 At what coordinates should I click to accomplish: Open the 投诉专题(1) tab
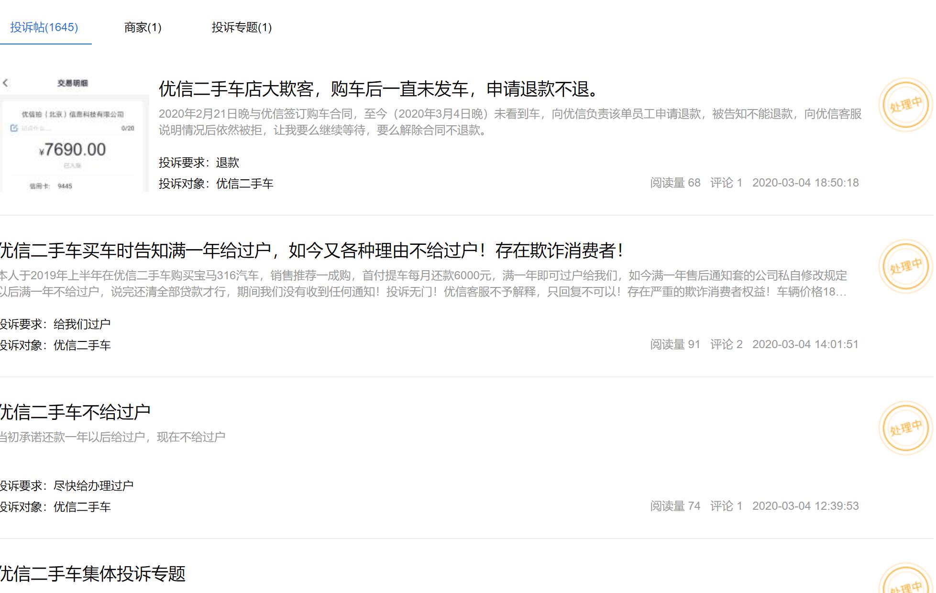coord(241,28)
